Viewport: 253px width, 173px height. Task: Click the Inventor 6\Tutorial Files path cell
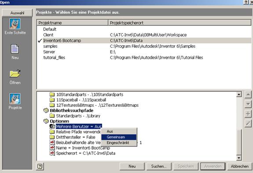[x=157, y=58]
